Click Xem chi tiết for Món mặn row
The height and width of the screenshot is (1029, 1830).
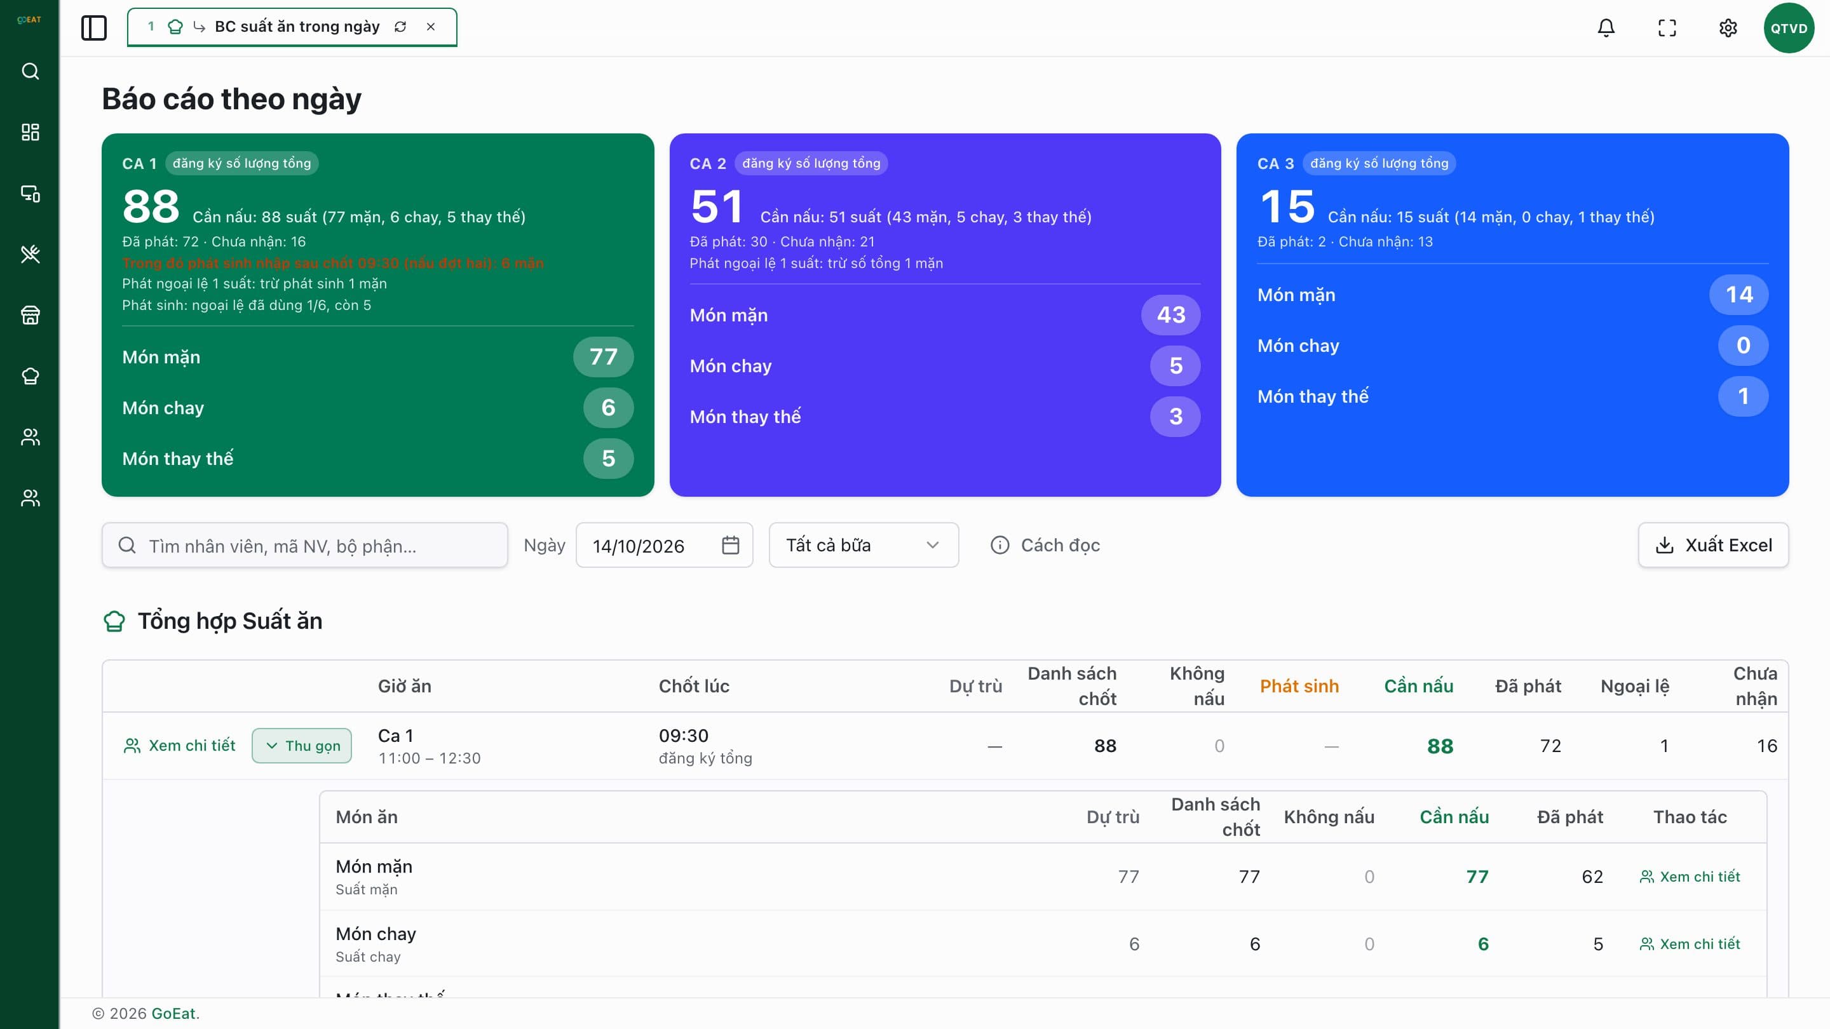click(x=1690, y=877)
